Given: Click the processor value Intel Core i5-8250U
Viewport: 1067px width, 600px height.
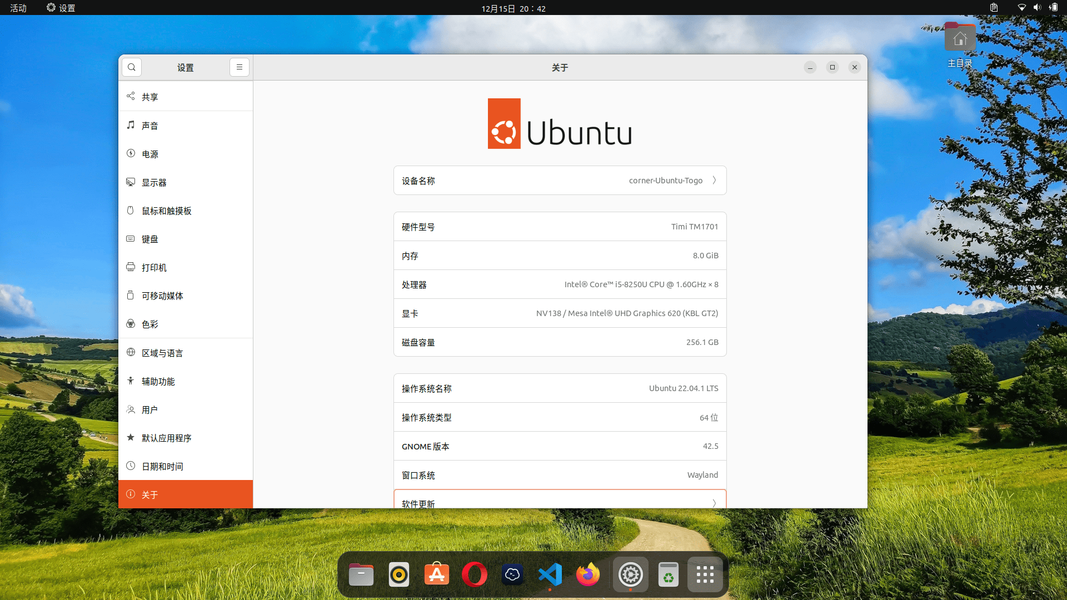Looking at the screenshot, I should 641,284.
